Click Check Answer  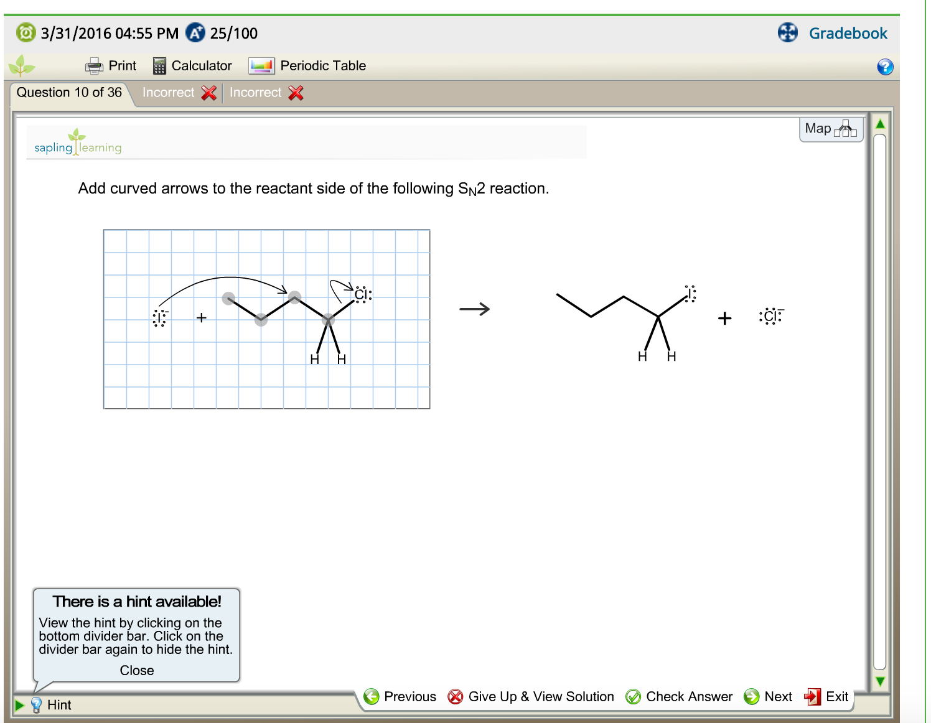coord(678,696)
